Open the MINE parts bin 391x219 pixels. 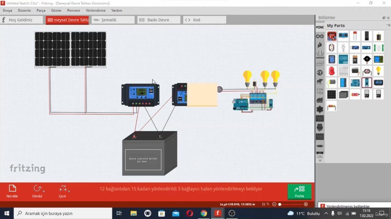[x=320, y=27]
